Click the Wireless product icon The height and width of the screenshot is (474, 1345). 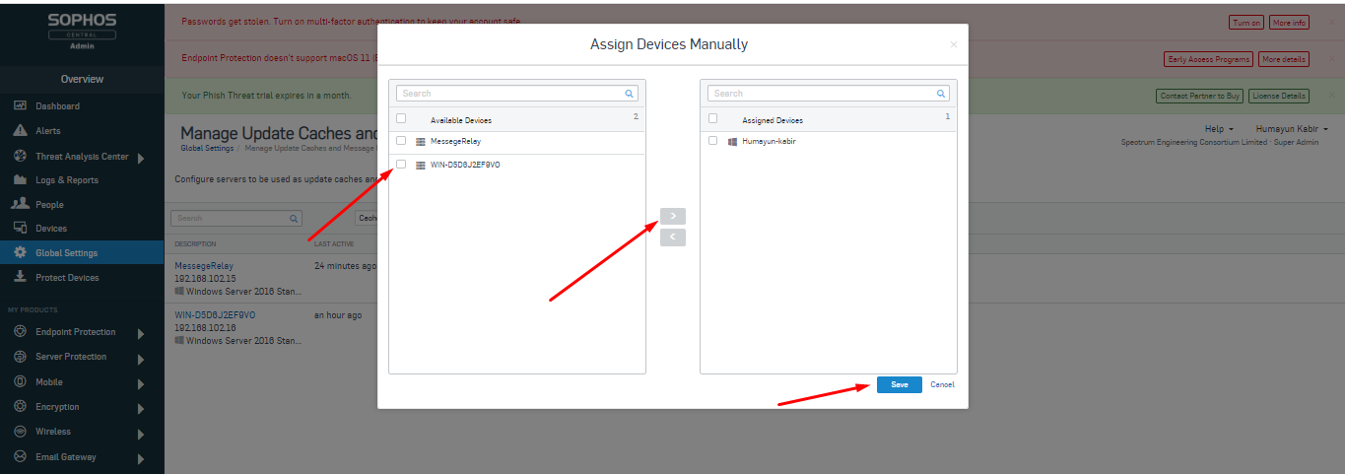tap(20, 432)
